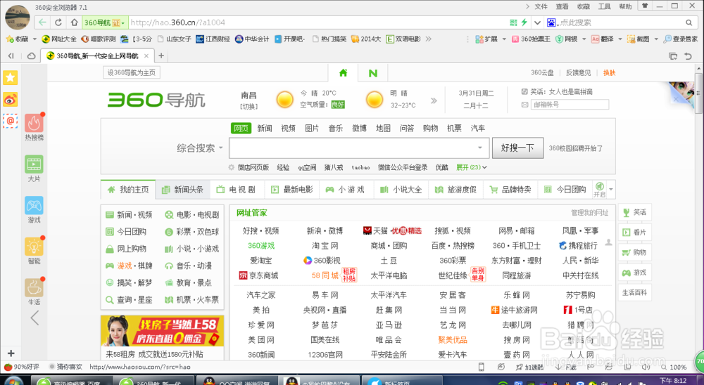
Task: Select 图片 search type
Action: click(x=312, y=128)
